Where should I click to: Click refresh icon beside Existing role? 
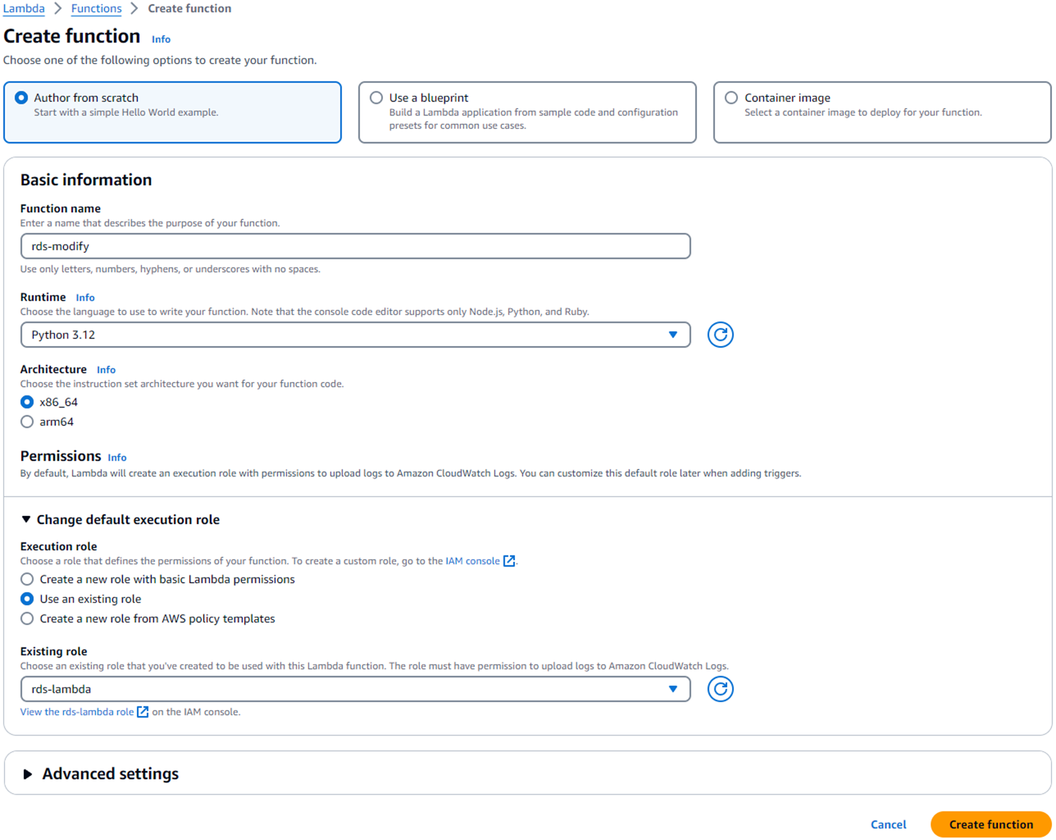pos(719,688)
